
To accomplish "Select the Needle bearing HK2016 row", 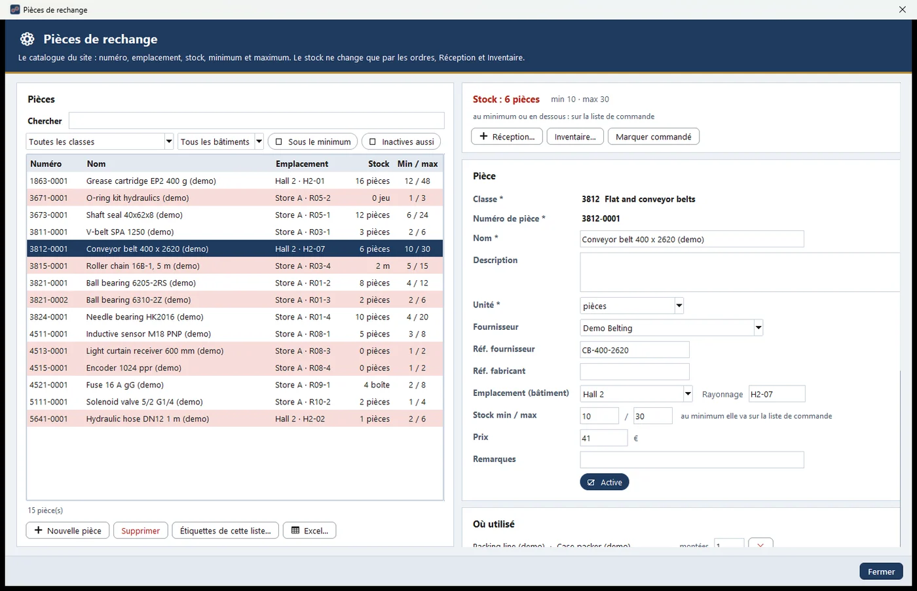I will point(235,317).
